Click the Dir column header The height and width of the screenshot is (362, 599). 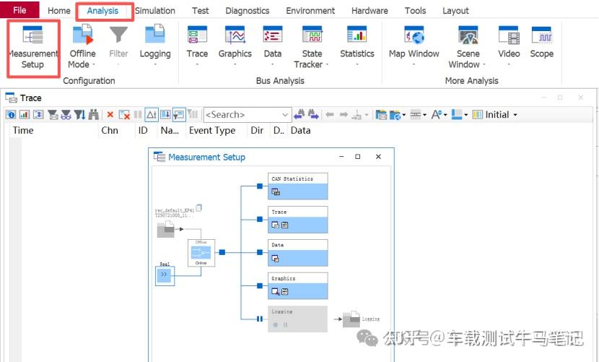(258, 131)
